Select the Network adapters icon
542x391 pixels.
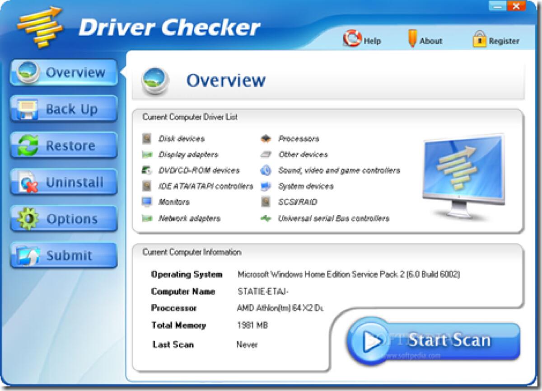(x=147, y=218)
